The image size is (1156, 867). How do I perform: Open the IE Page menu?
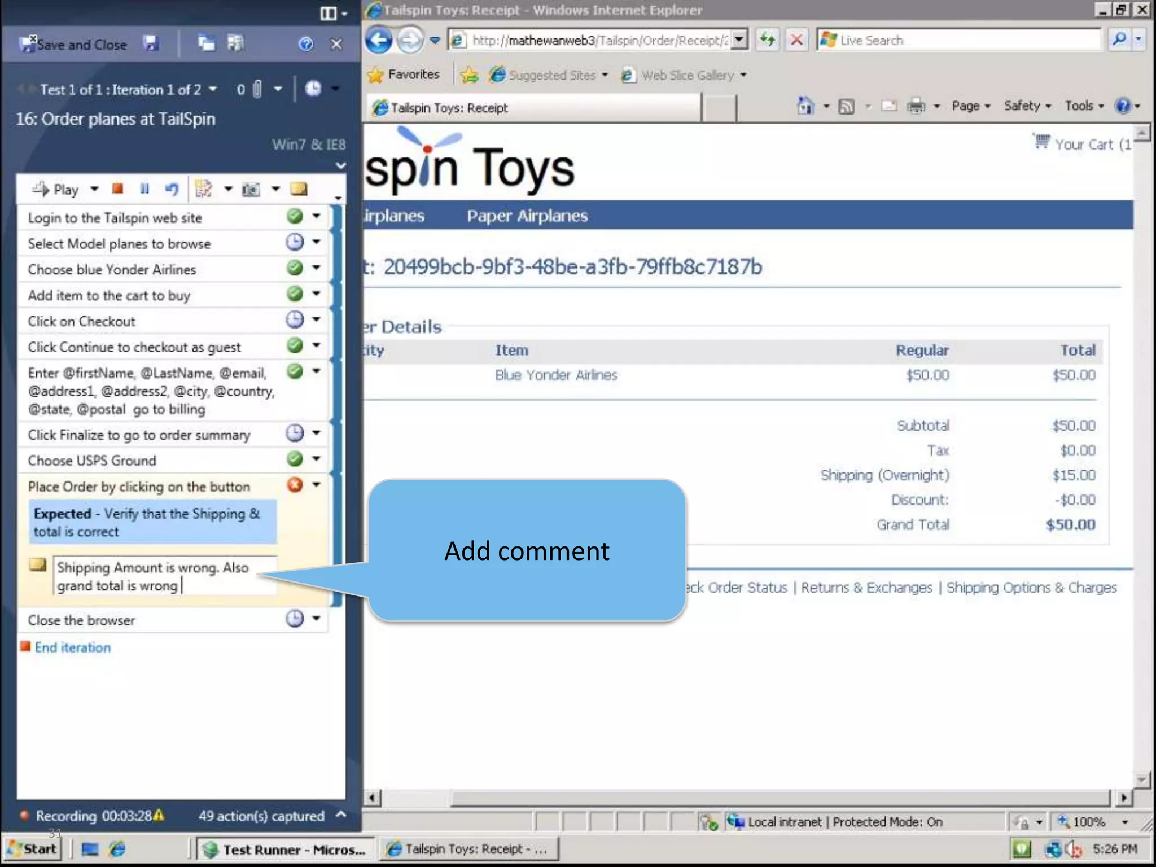coord(971,106)
